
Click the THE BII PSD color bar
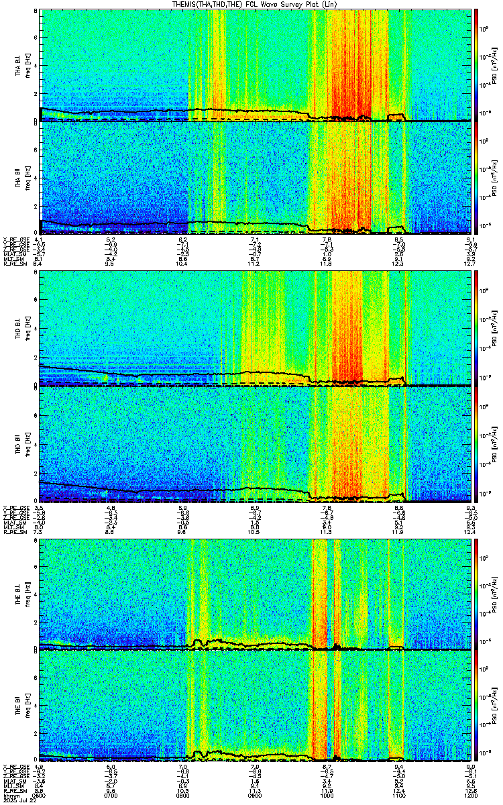pyautogui.click(x=477, y=707)
